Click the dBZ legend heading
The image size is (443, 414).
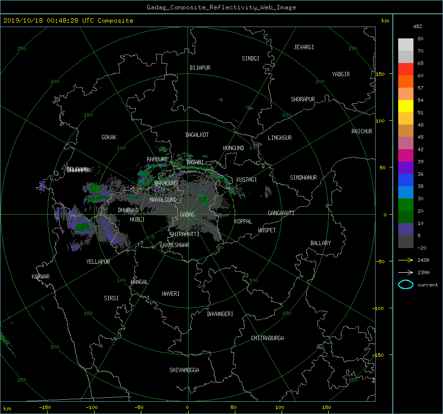417,27
